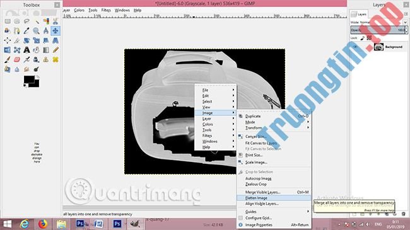Choose Merge Visible Layers entry
Image resolution: width=410 pixels, height=230 pixels.
(x=274, y=192)
